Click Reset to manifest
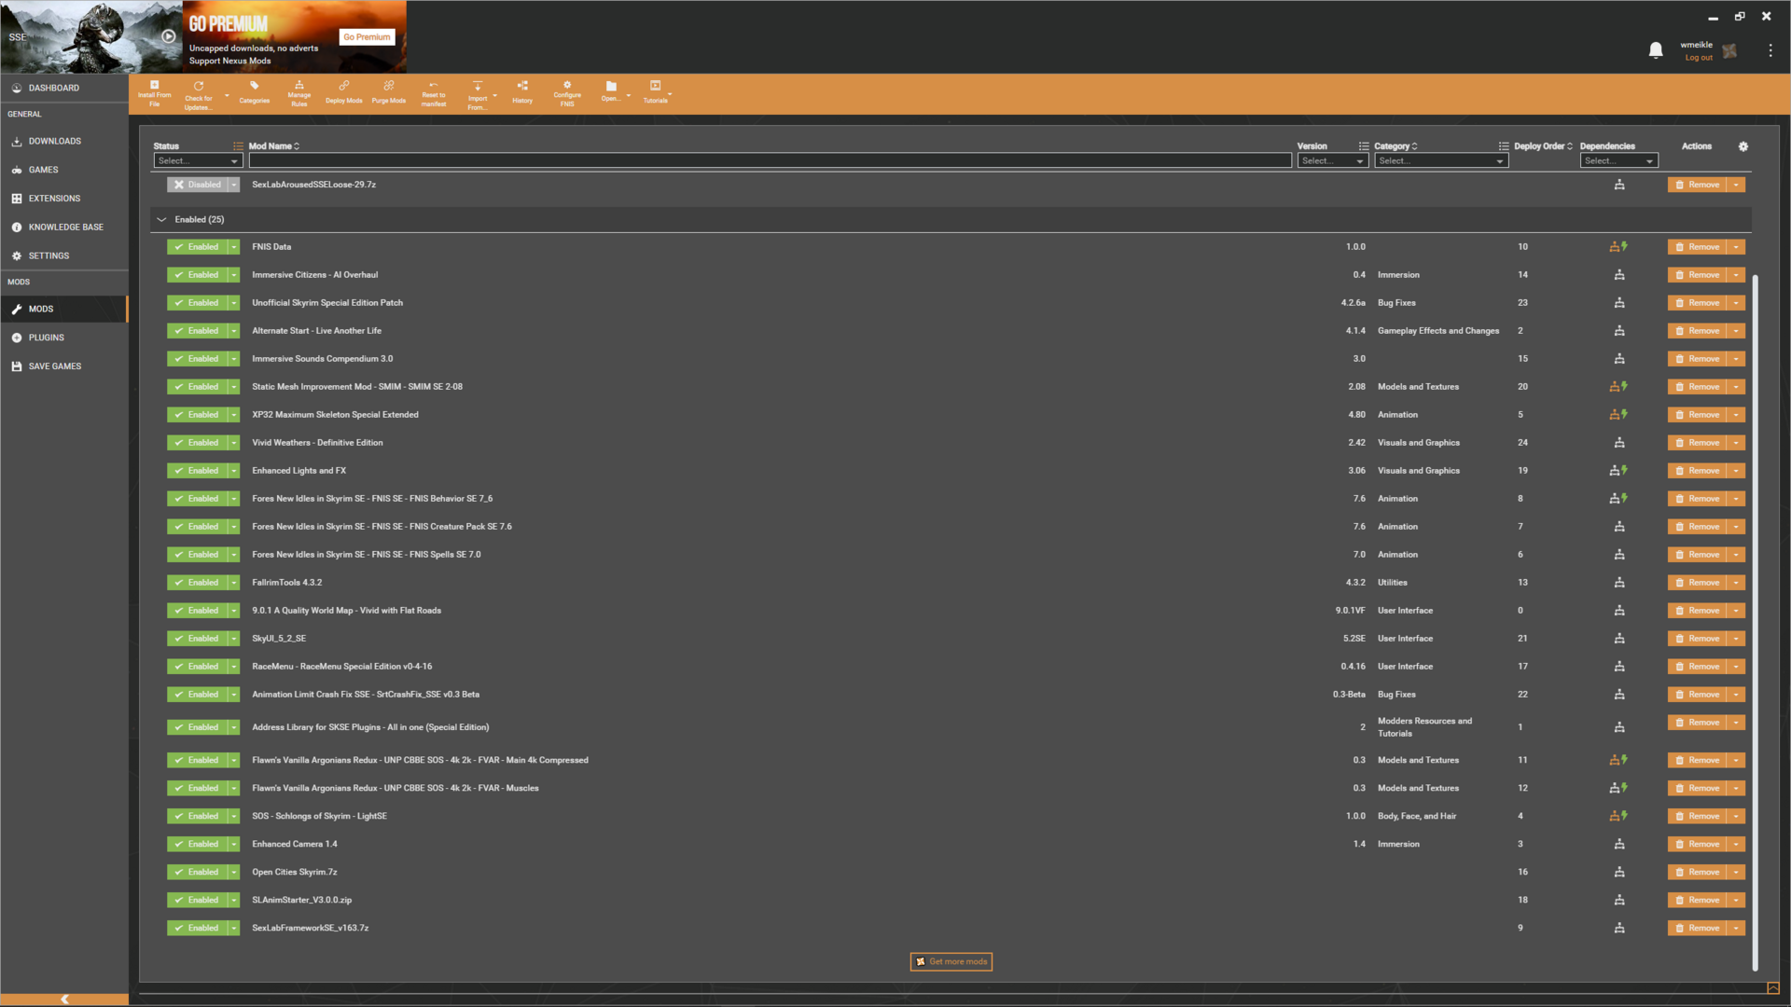This screenshot has width=1791, height=1007. (433, 93)
